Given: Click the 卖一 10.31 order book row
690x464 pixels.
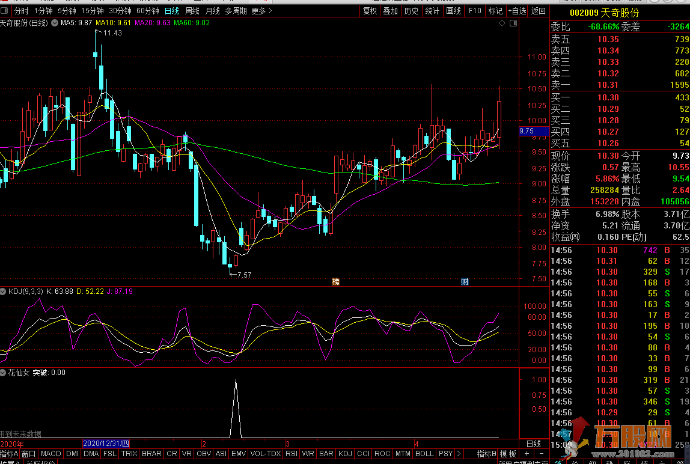Looking at the screenshot, I should click(x=620, y=85).
